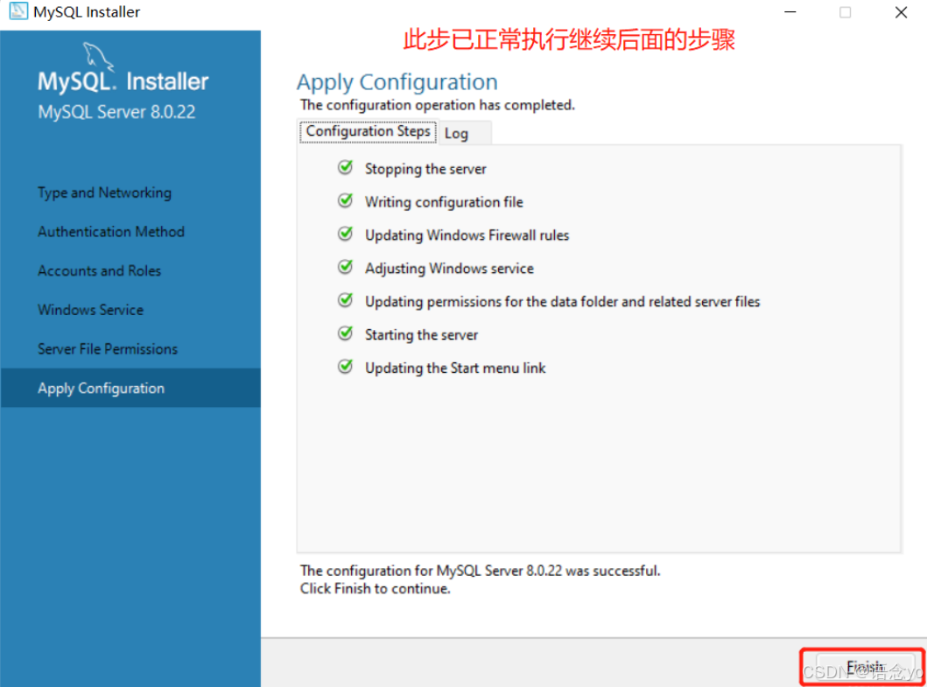Image resolution: width=927 pixels, height=687 pixels.
Task: Click the 'configuration for MySQL Server 8.0.22 was successful' message
Action: pos(480,571)
